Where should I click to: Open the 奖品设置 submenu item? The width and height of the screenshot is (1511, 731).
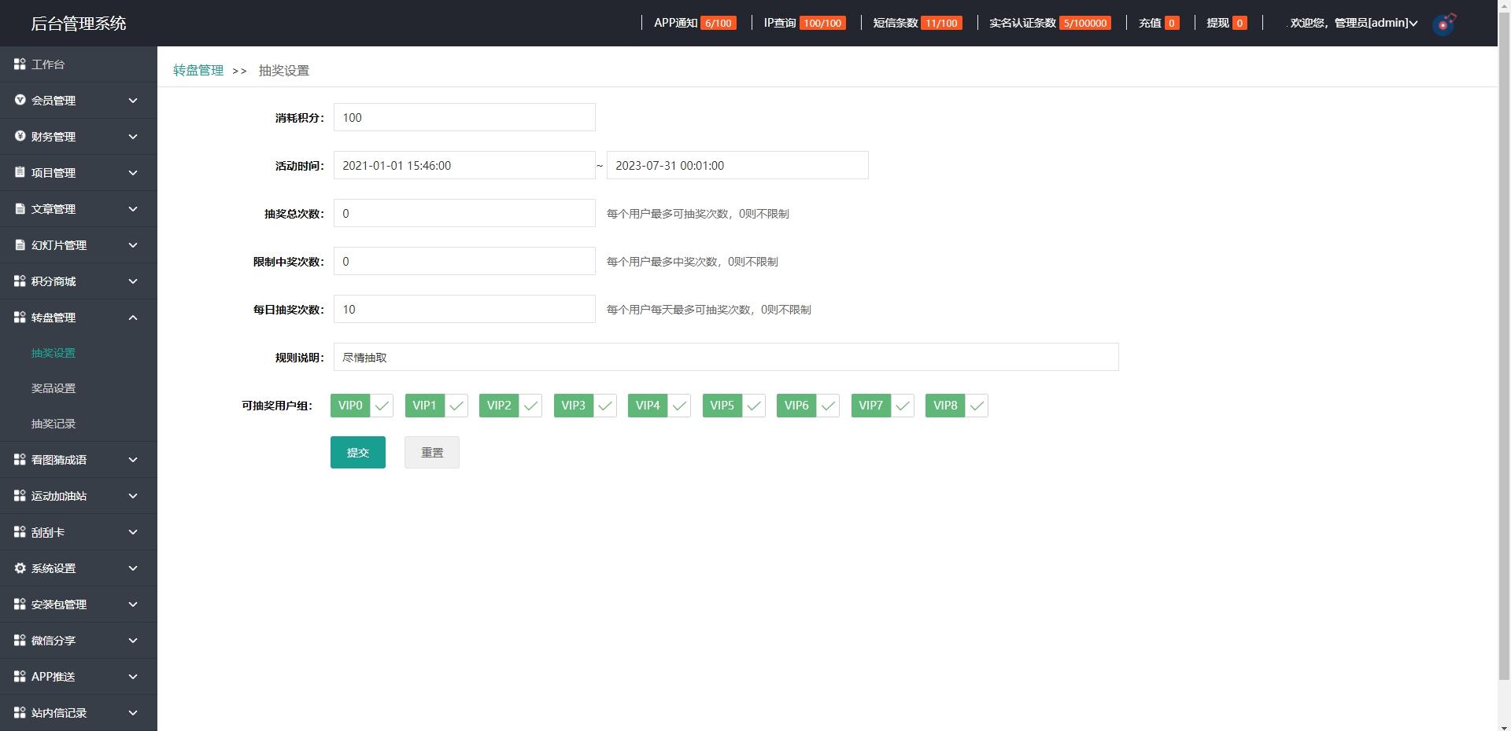(x=54, y=388)
